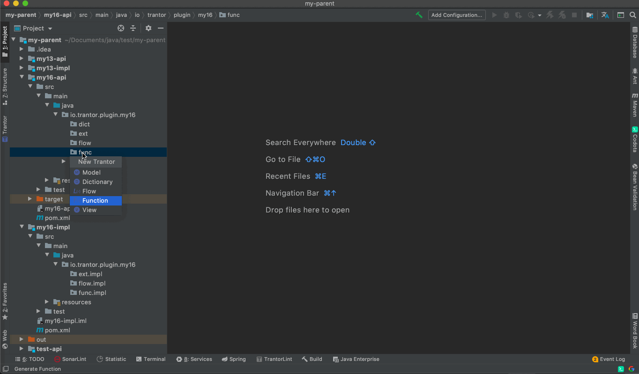This screenshot has width=639, height=374.
Task: Open Bean Validation side panel
Action: pyautogui.click(x=635, y=186)
